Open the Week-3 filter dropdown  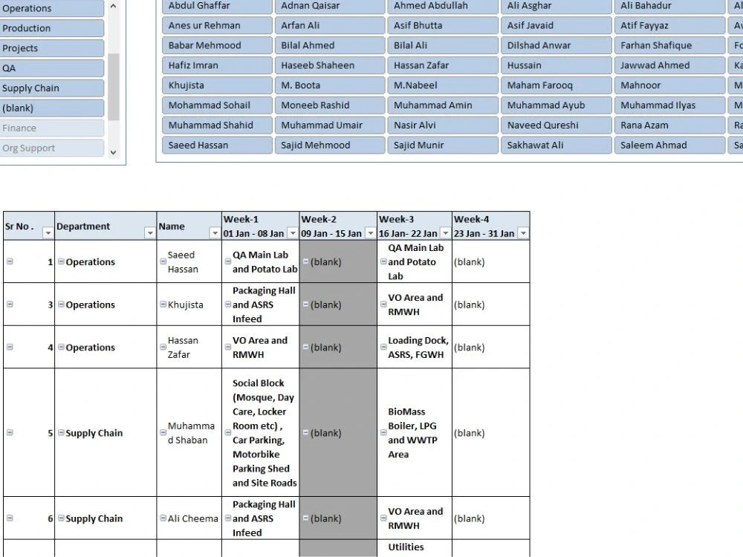pos(445,233)
